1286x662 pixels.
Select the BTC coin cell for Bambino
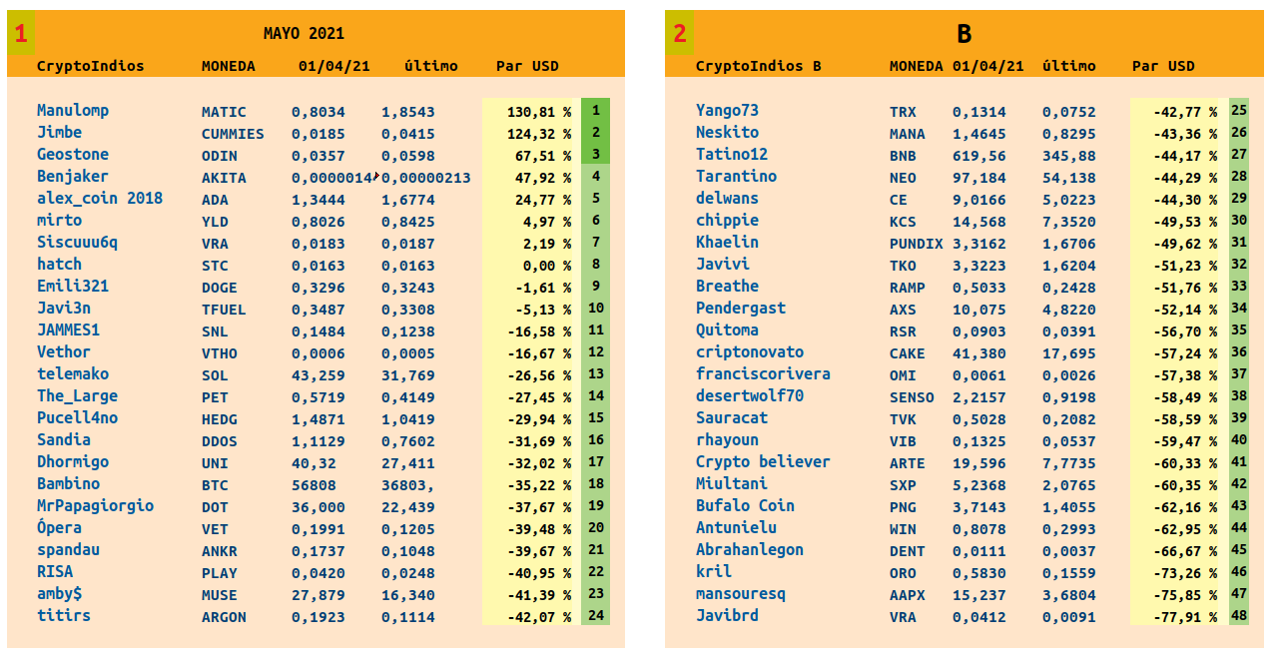215,485
